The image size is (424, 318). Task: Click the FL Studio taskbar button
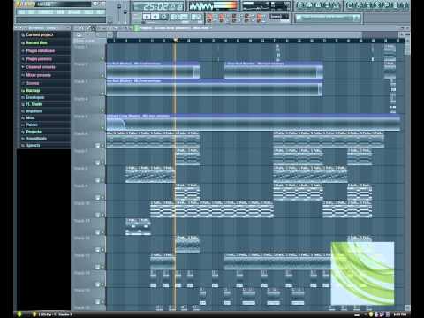tap(52, 314)
